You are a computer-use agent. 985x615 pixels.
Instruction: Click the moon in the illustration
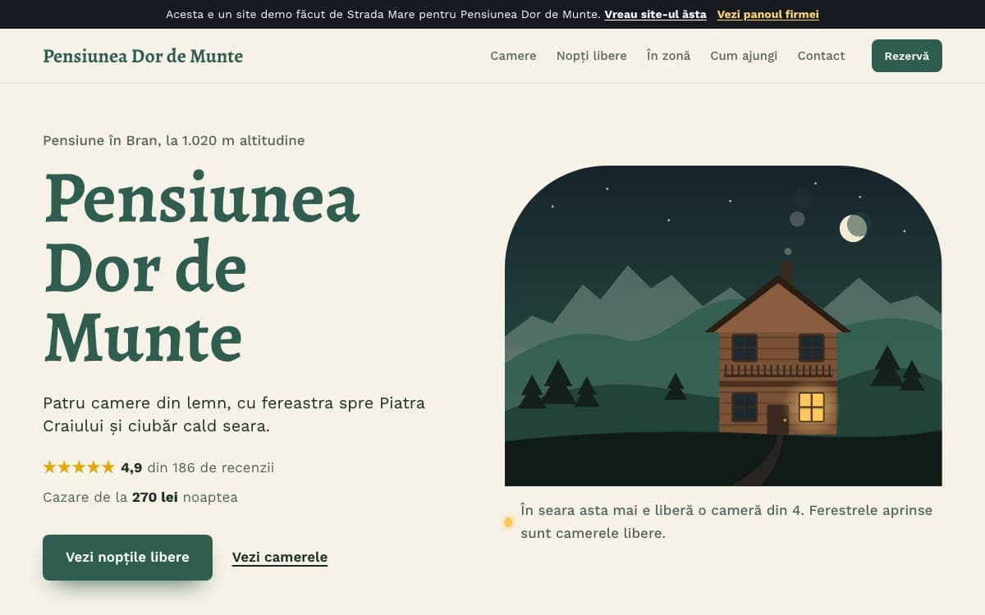[854, 227]
